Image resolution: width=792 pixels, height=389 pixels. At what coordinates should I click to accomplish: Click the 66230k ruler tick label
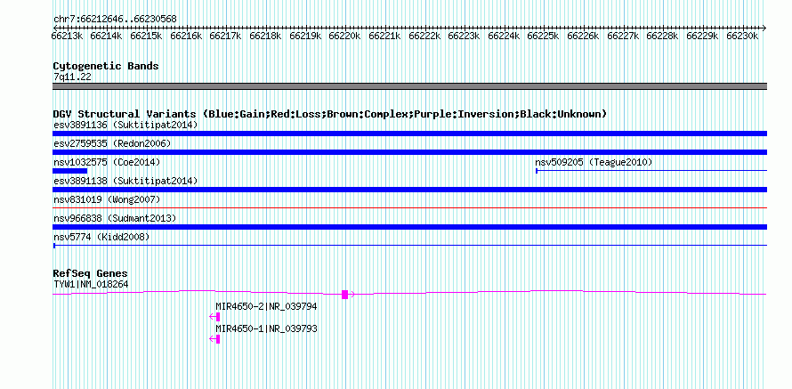pos(742,36)
